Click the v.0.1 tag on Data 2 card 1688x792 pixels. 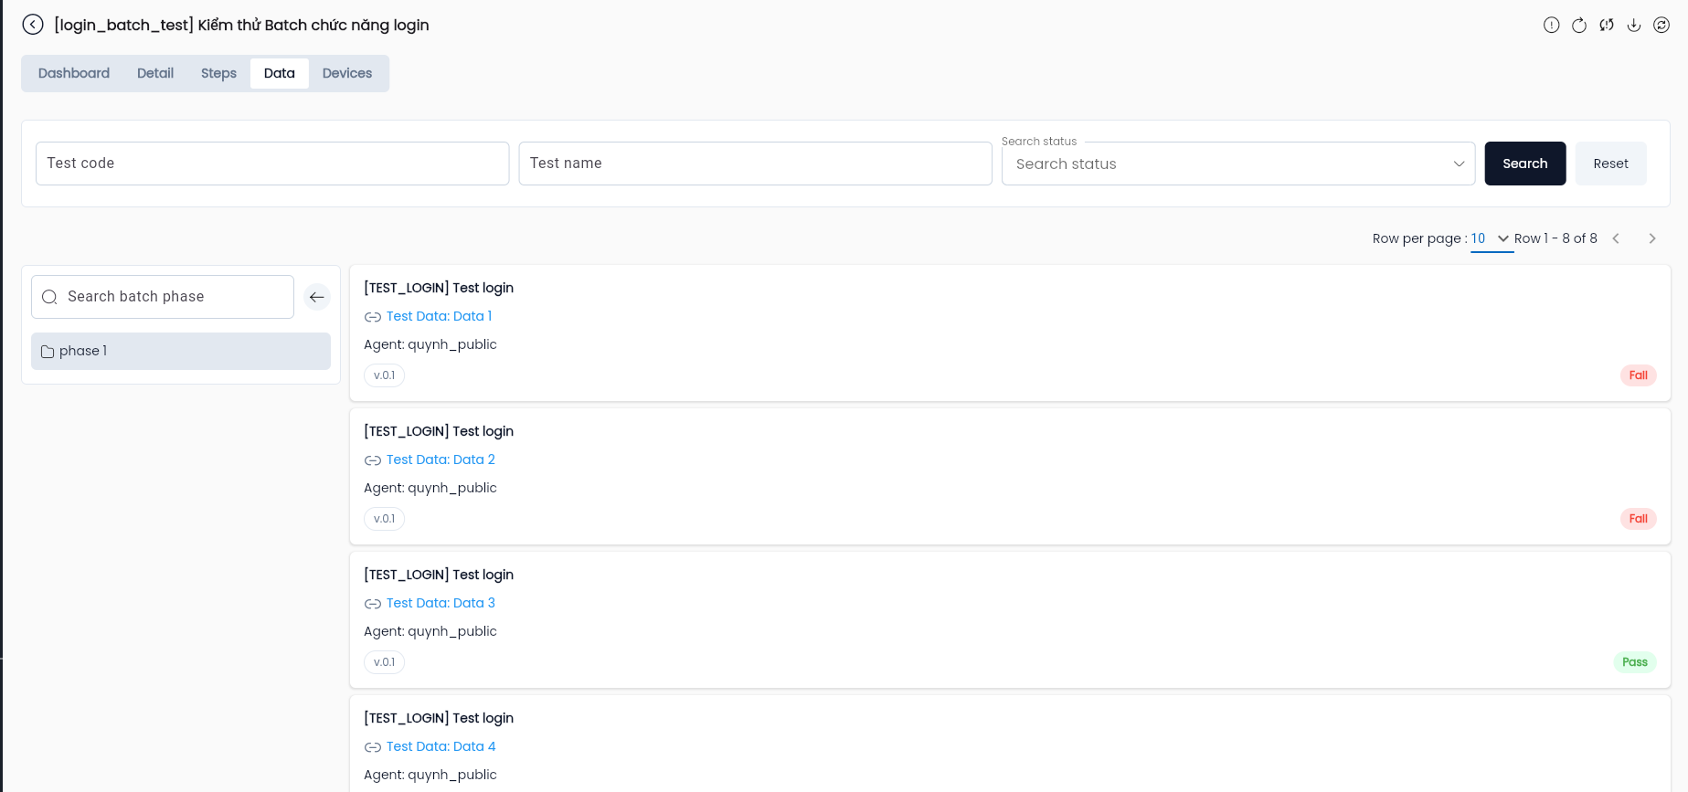click(384, 519)
